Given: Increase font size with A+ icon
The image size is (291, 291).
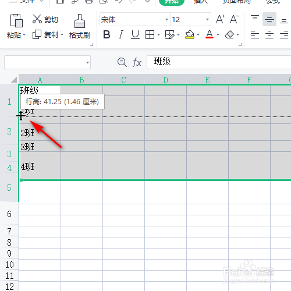Looking at the screenshot, I should 220,19.
